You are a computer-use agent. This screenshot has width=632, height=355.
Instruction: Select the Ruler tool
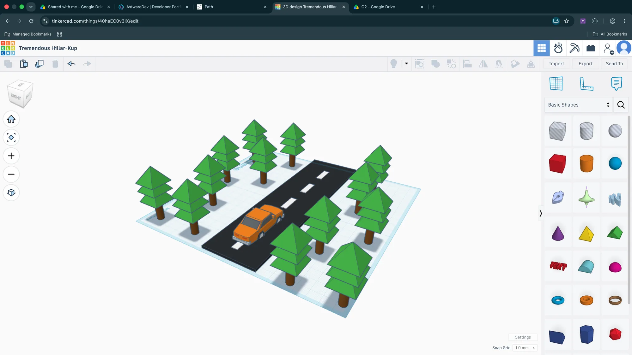click(x=586, y=84)
